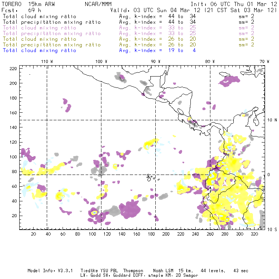Click the "10 N" latitude label
The image size is (279, 279).
click(x=272, y=120)
